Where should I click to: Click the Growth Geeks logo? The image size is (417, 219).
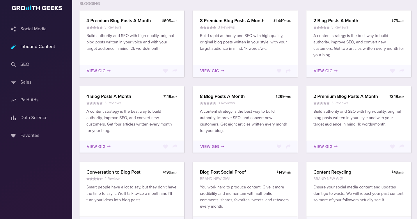point(37,8)
